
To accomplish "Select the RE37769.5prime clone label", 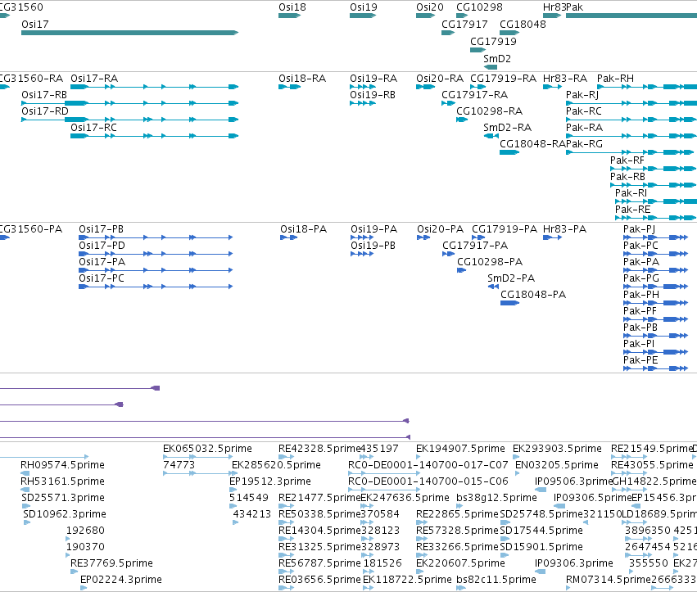I will click(x=111, y=563).
